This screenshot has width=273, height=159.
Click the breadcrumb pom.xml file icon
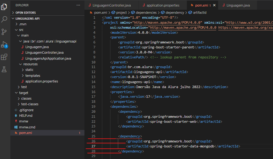[x=91, y=12]
